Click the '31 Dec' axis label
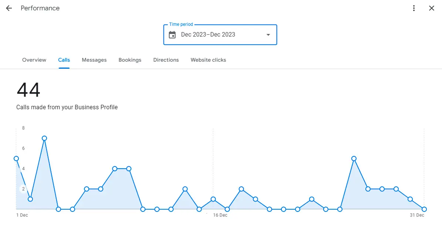The height and width of the screenshot is (234, 442). 417,215
